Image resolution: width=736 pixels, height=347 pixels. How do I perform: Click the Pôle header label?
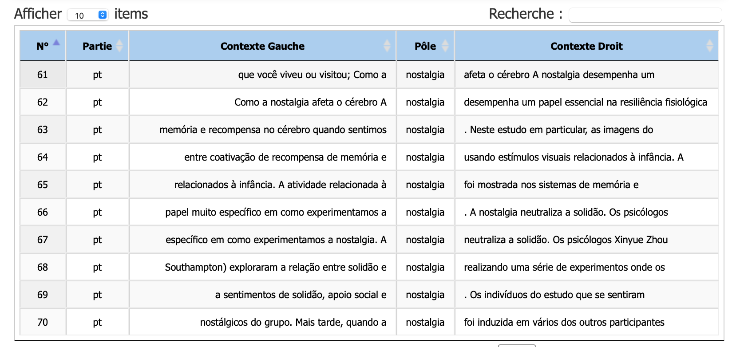(425, 46)
